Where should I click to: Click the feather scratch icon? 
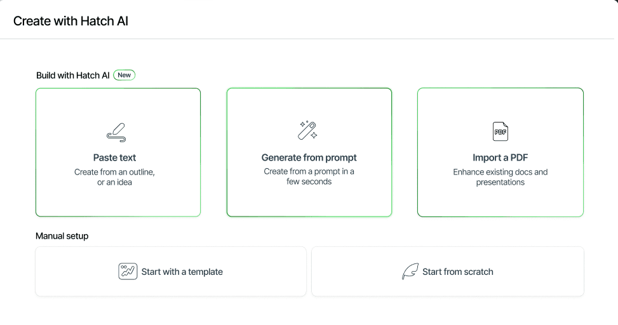pyautogui.click(x=410, y=272)
